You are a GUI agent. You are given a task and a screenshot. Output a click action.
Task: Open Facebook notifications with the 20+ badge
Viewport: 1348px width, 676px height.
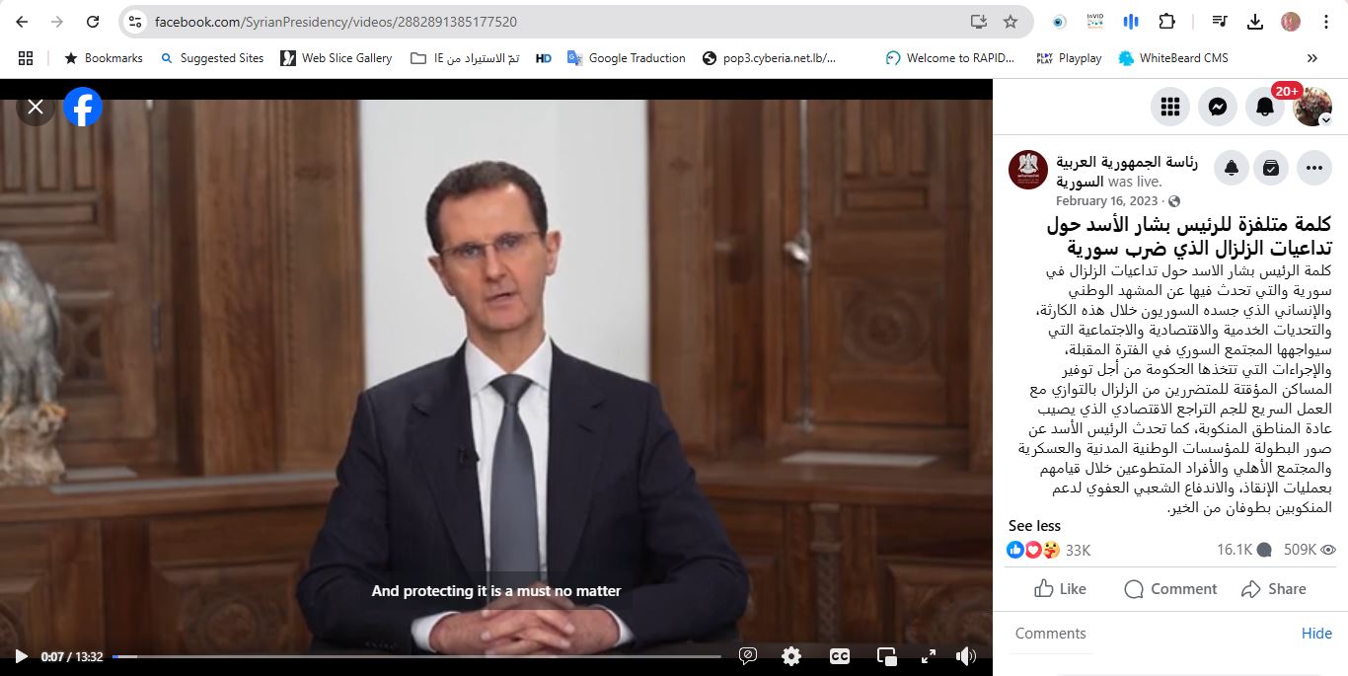[1265, 107]
